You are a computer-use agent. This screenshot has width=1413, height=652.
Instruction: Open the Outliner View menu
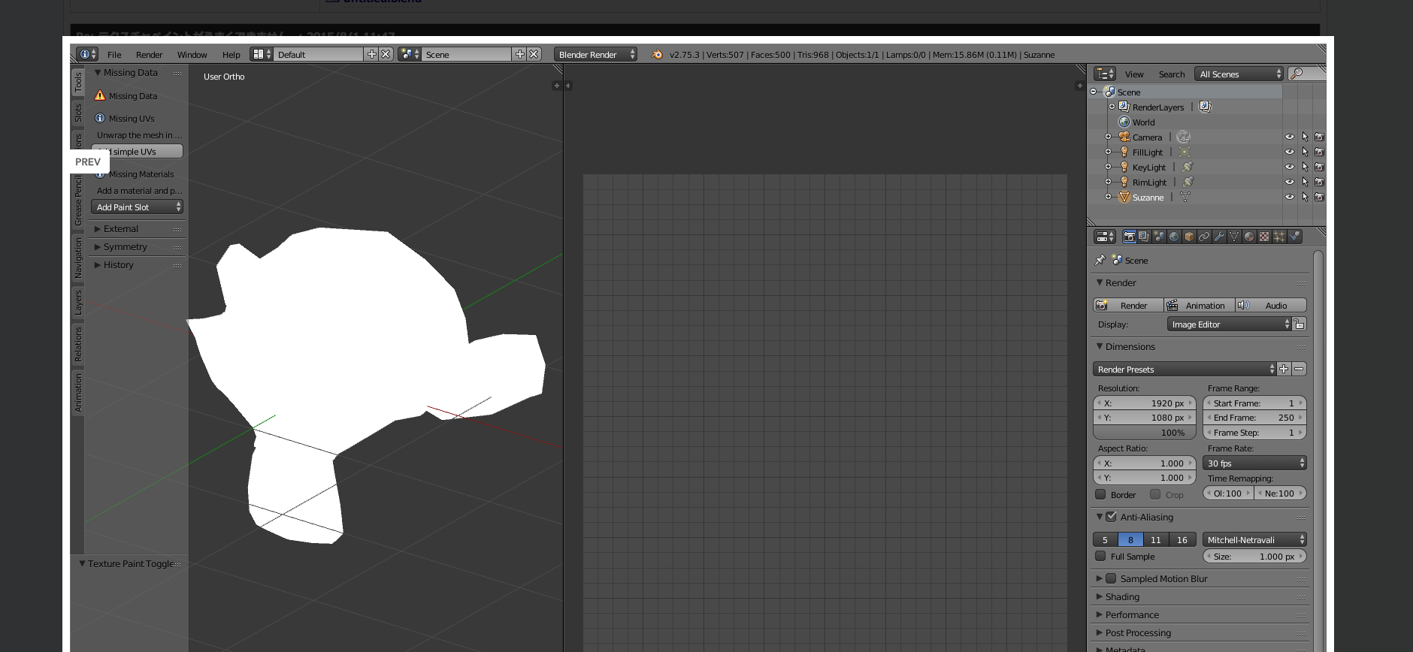1134,74
